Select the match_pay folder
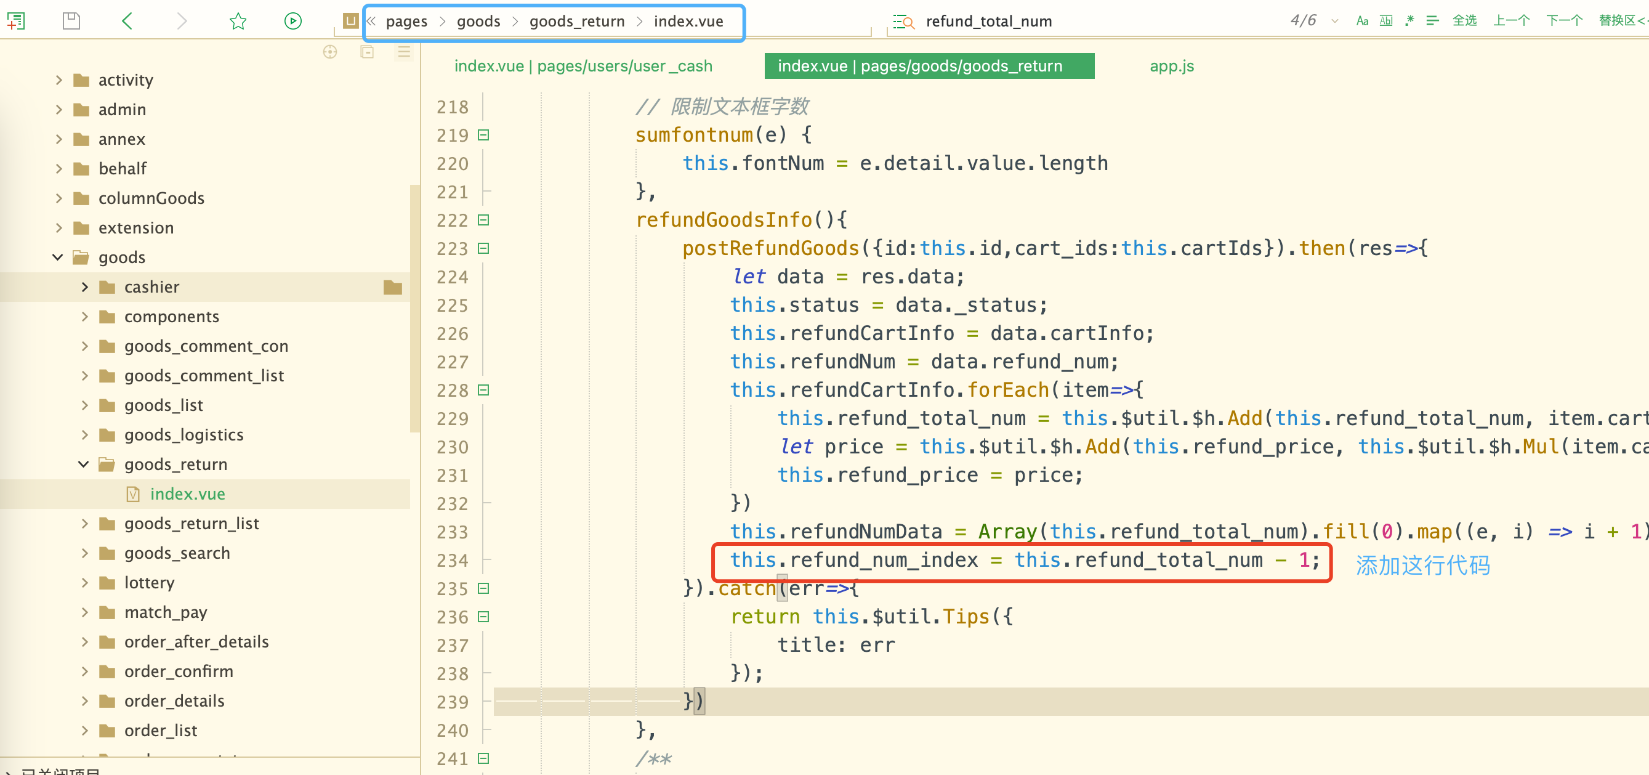This screenshot has height=775, width=1649. click(165, 612)
